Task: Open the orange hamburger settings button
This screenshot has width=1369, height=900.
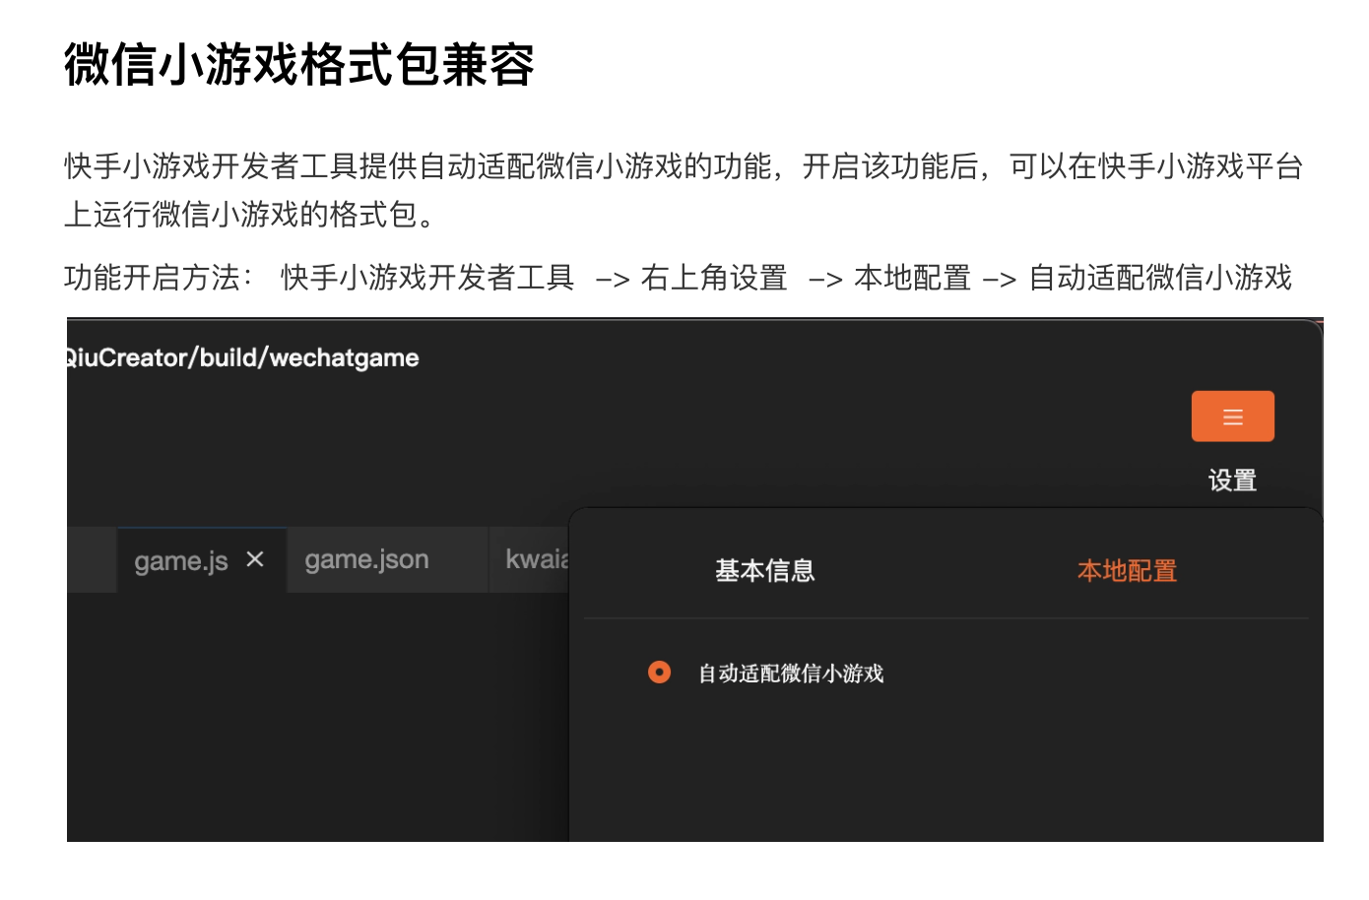Action: point(1232,417)
